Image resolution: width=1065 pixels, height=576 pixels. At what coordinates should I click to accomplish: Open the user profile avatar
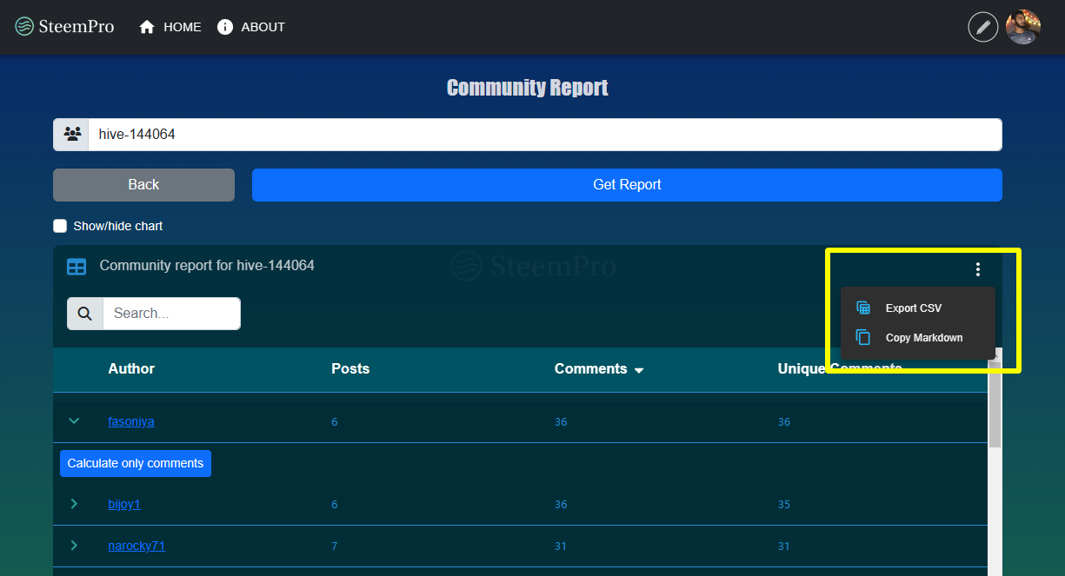[x=1023, y=27]
